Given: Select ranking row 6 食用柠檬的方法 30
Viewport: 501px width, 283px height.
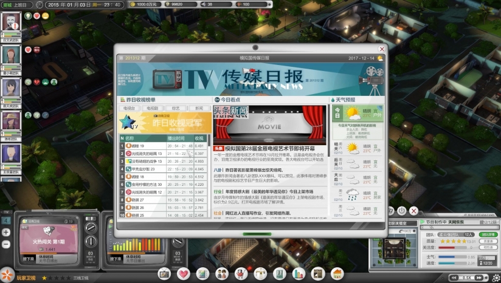Looking at the screenshot, I should click(x=164, y=184).
